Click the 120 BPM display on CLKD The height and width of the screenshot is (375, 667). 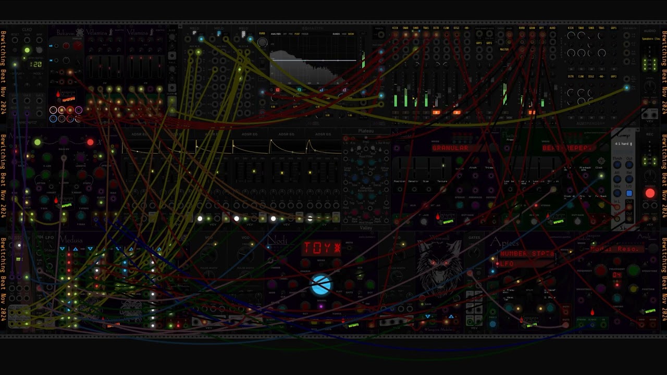pos(35,65)
